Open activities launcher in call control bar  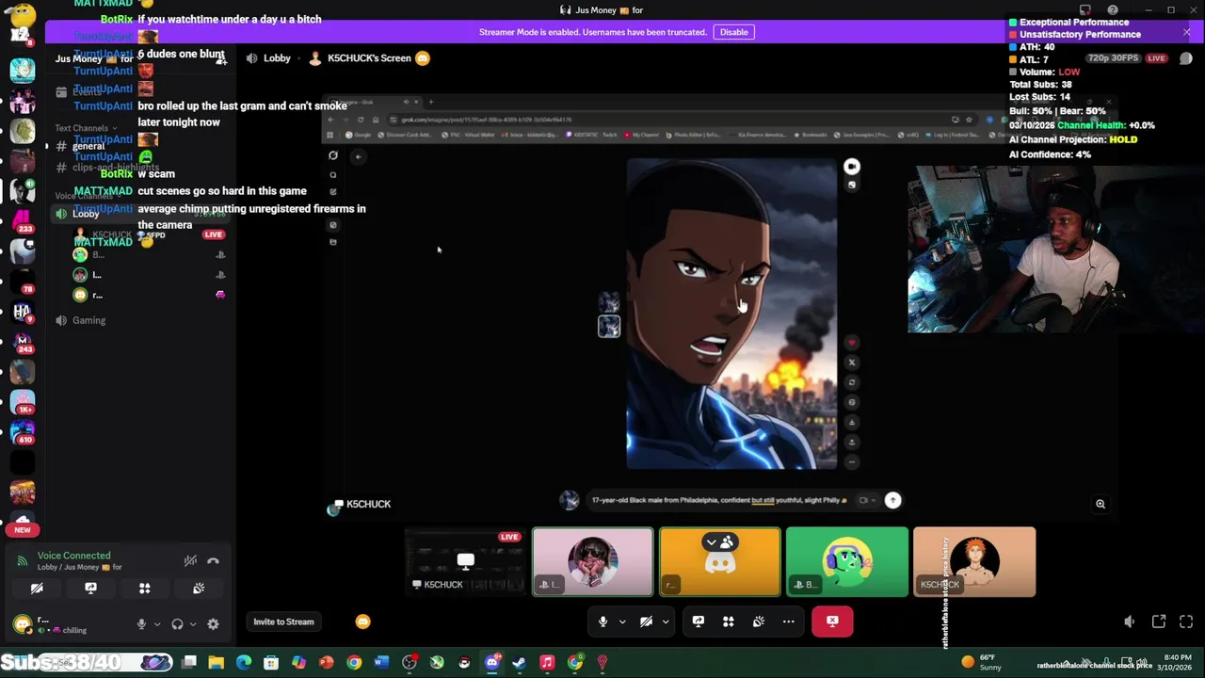click(729, 621)
